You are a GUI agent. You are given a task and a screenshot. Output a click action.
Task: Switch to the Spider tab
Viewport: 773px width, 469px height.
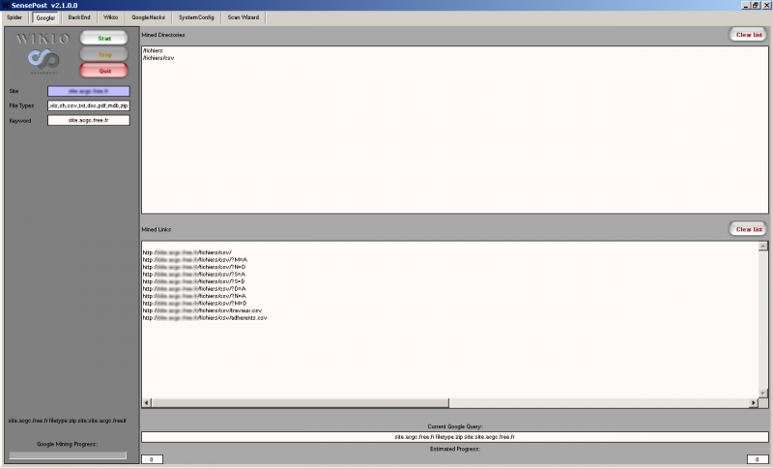(x=14, y=17)
